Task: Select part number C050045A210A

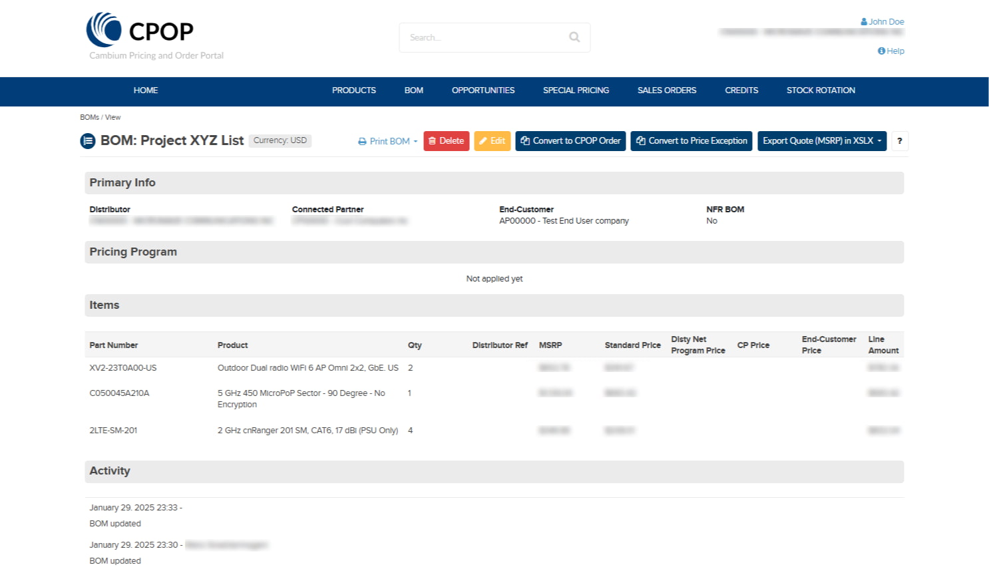Action: coord(119,393)
